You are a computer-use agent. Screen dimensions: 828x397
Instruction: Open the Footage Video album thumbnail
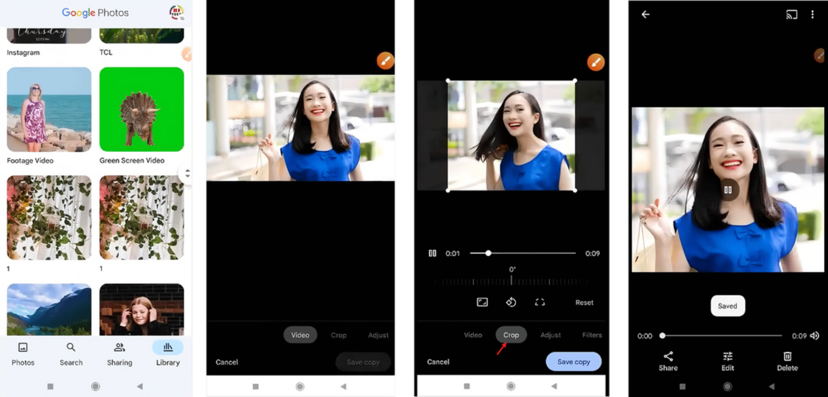(x=49, y=109)
